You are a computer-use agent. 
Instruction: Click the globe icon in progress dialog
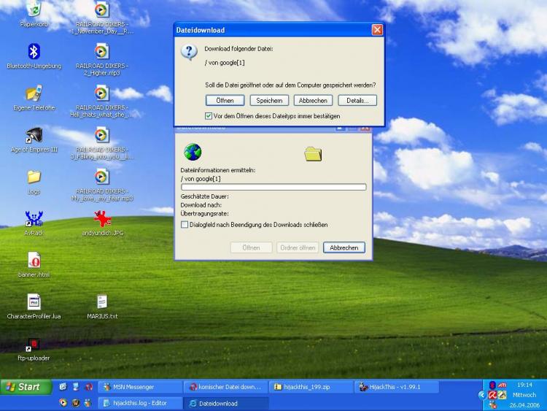193,152
